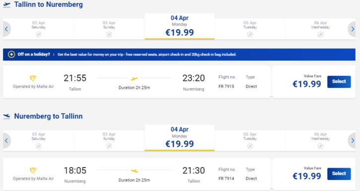Click the plus icon on holiday banner
The image size is (360, 191).
[x=11, y=55]
